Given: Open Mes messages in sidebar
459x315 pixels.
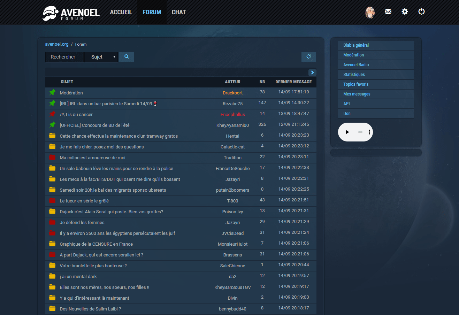Looking at the screenshot, I should pos(376,94).
